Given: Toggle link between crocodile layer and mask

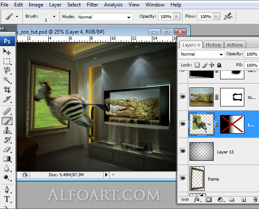Looking at the screenshot, I should click(x=217, y=97).
